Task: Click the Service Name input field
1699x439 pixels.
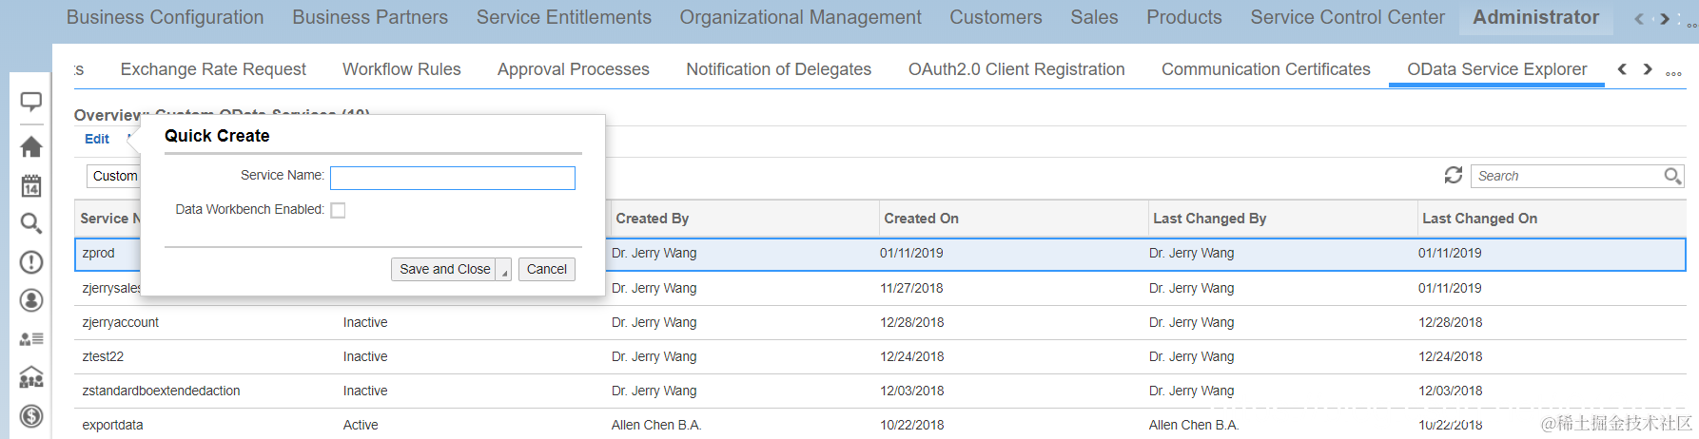Action: pyautogui.click(x=452, y=178)
